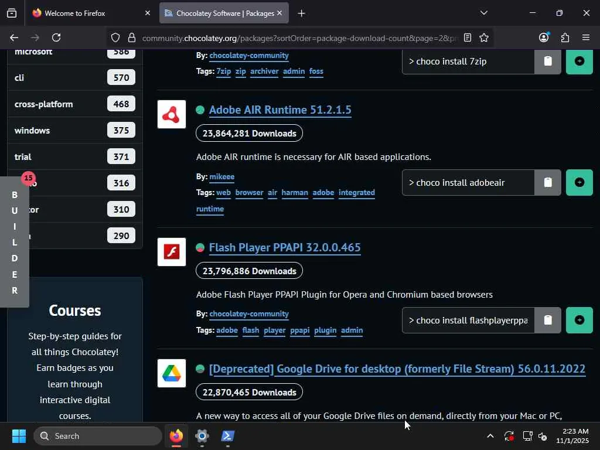This screenshot has height=450, width=600.
Task: Open chocolatey-community author under 7zip
Action: pyautogui.click(x=249, y=56)
